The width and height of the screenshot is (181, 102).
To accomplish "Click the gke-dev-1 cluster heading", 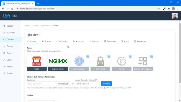I will pos(34,35).
